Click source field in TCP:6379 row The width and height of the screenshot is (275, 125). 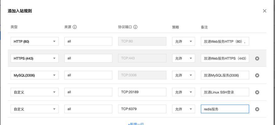click(88, 109)
